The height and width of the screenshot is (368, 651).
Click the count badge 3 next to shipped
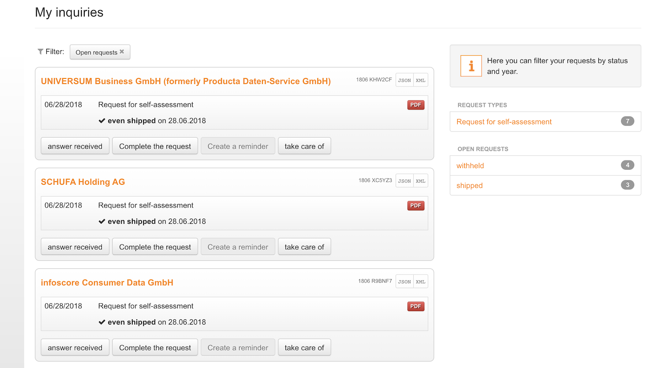627,185
